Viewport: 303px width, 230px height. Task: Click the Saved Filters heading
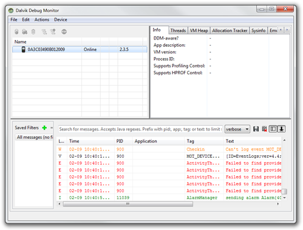tap(27, 127)
